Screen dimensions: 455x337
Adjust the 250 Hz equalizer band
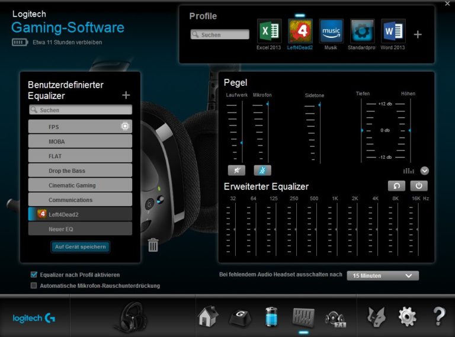click(296, 229)
